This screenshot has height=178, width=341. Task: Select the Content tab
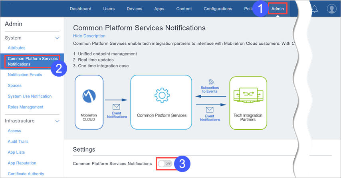[x=184, y=9]
